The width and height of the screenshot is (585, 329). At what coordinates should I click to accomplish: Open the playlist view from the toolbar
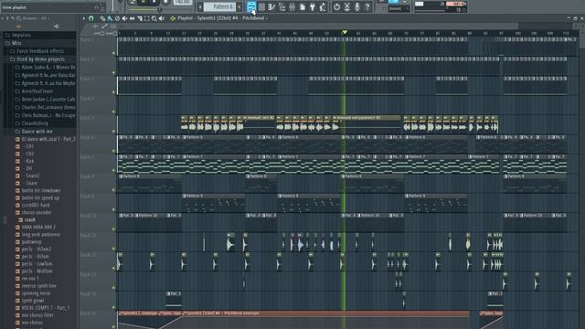(x=251, y=6)
